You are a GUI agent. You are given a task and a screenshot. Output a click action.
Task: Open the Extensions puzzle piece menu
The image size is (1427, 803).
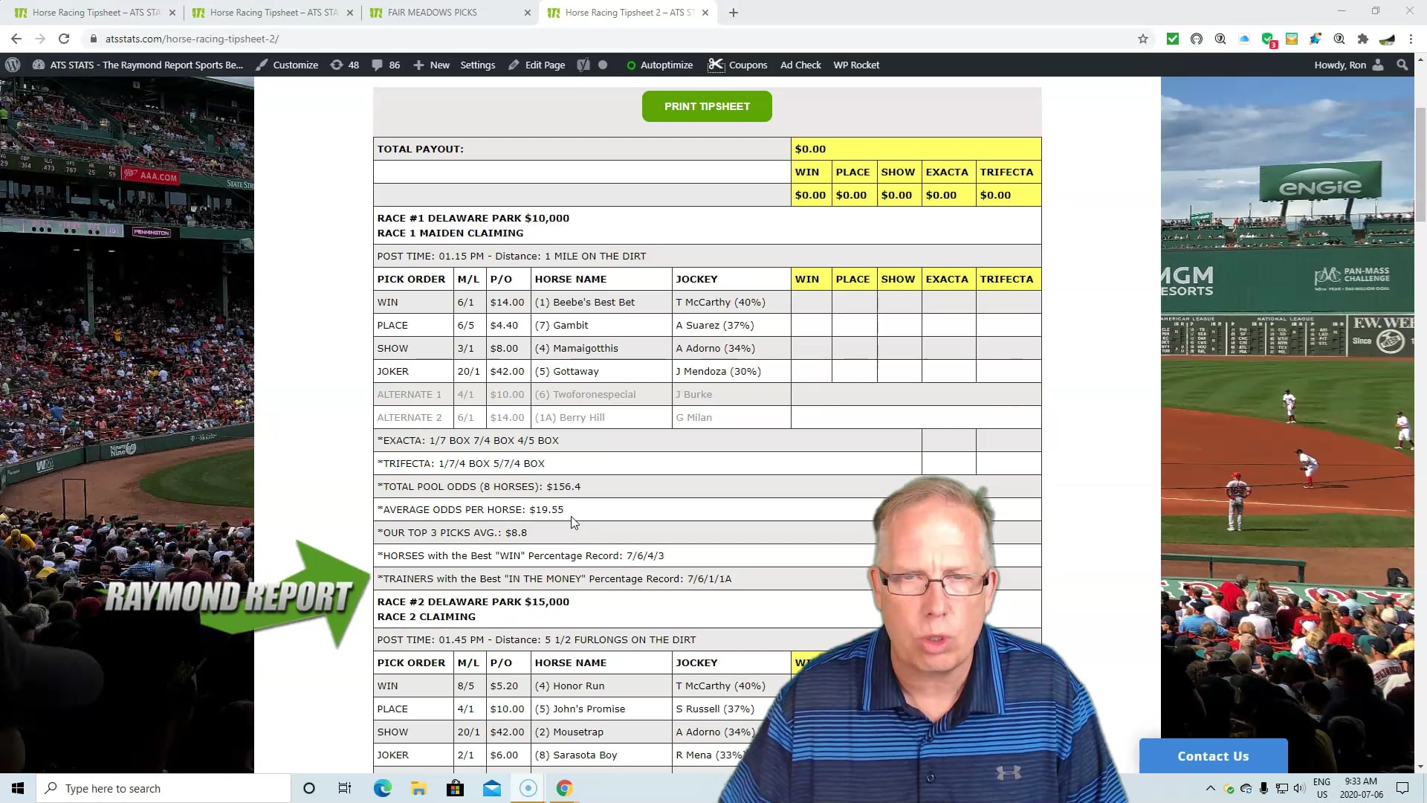pos(1363,39)
